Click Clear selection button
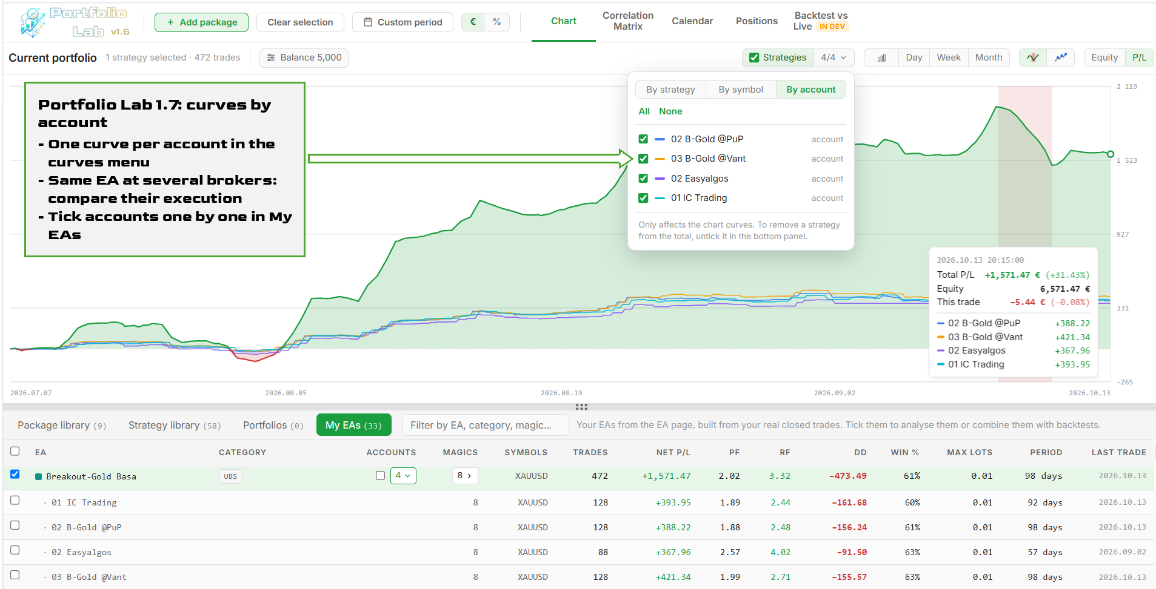The width and height of the screenshot is (1156, 589). point(300,22)
